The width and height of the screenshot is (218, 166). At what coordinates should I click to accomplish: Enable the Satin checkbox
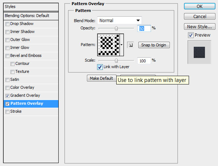7,80
